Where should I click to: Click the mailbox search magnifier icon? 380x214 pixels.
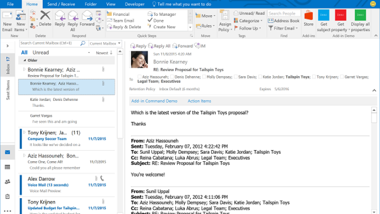pos(83,43)
